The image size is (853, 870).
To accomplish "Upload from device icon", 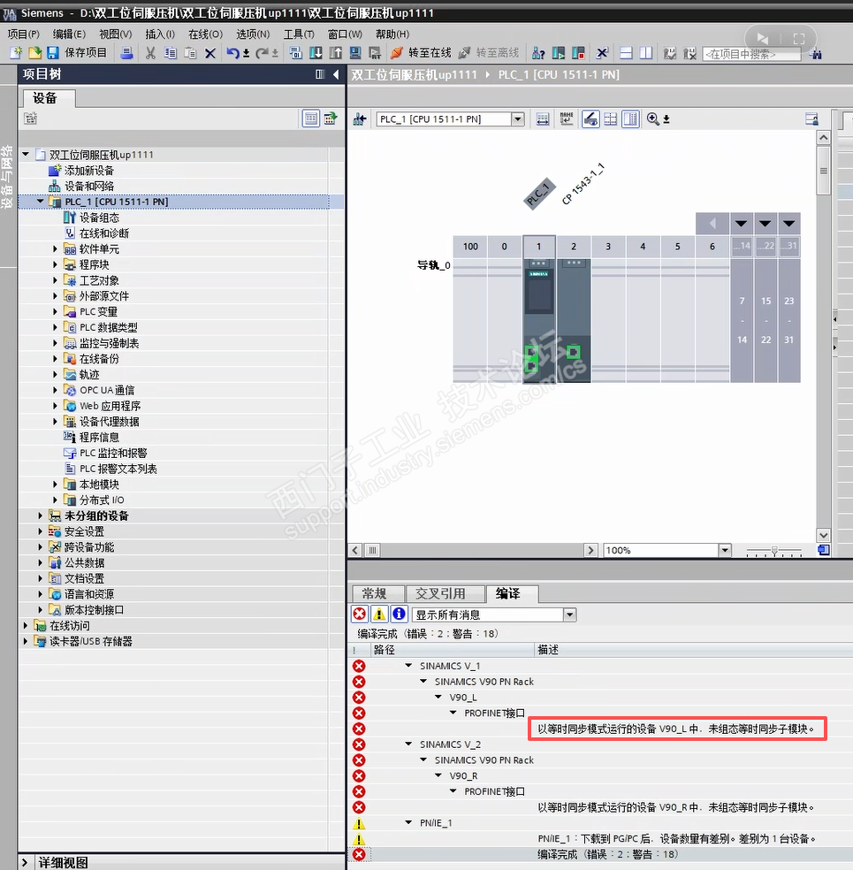I will (336, 53).
